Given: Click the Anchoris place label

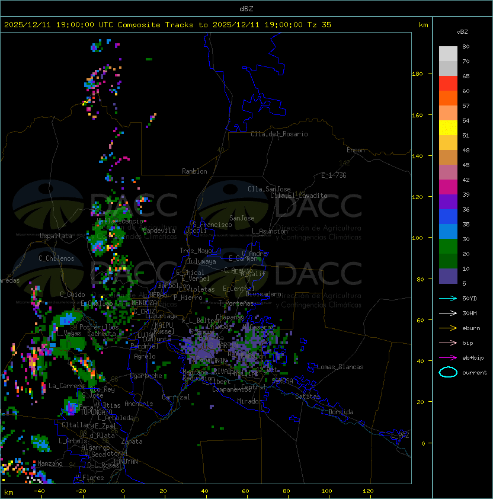Looking at the screenshot, I should pyautogui.click(x=139, y=404).
